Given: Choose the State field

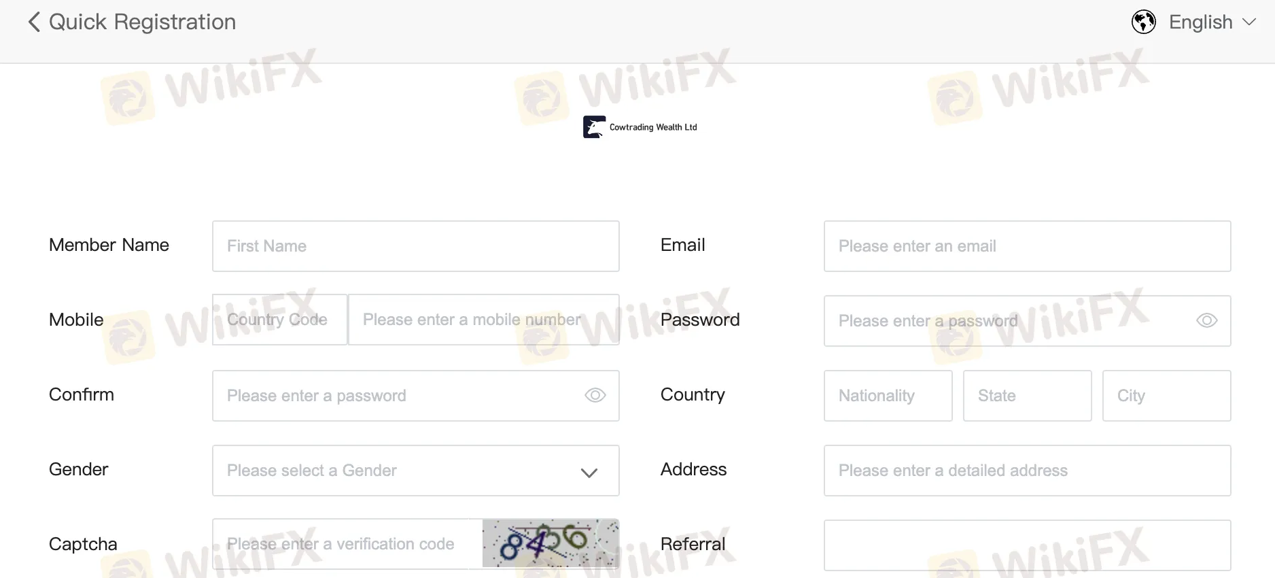Looking at the screenshot, I should tap(1028, 396).
